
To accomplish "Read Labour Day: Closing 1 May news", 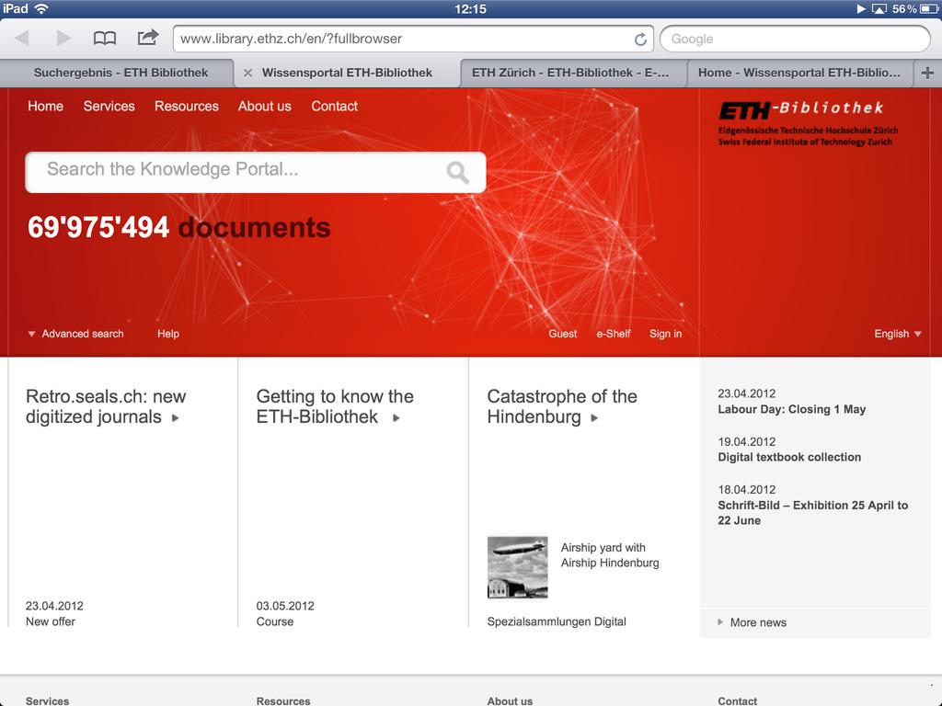I will tap(792, 409).
